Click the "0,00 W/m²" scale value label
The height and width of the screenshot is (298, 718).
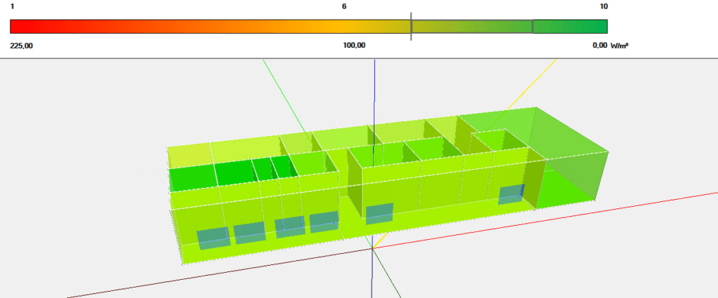coord(611,46)
